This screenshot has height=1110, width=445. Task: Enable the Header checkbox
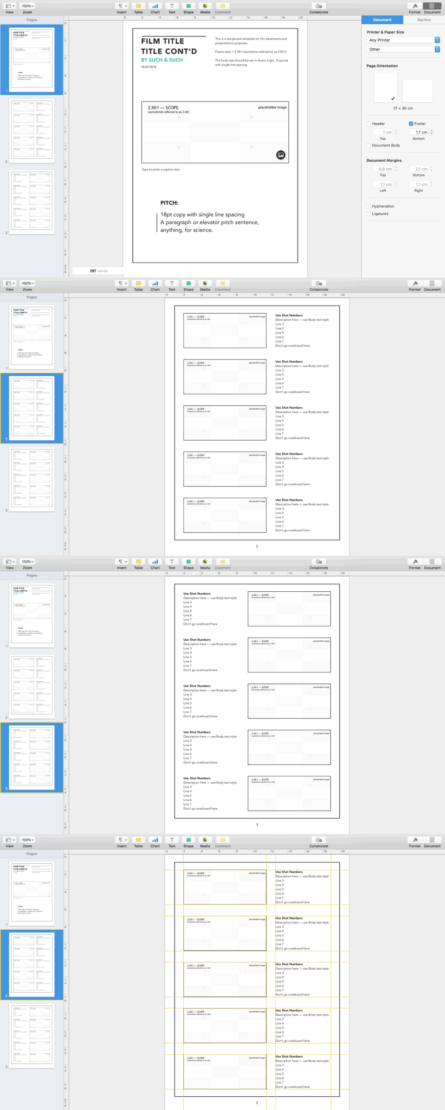click(x=369, y=124)
